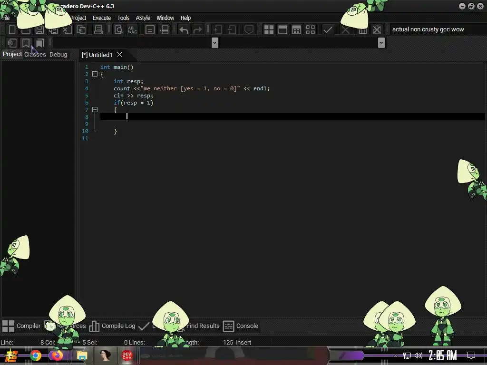Click the Indent toolbar icon
Screen dimensions: 487x365
click(x=217, y=30)
